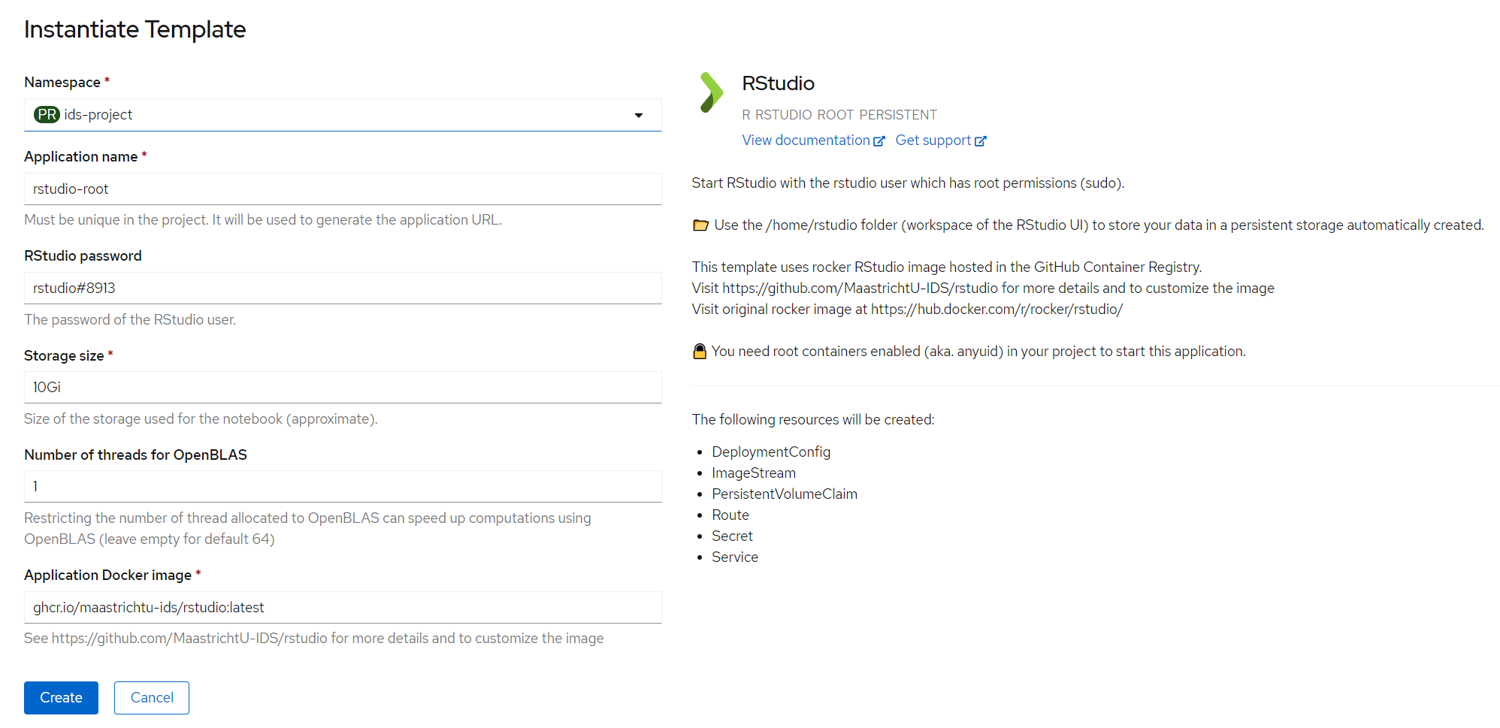Click the Application Docker image field

click(343, 608)
